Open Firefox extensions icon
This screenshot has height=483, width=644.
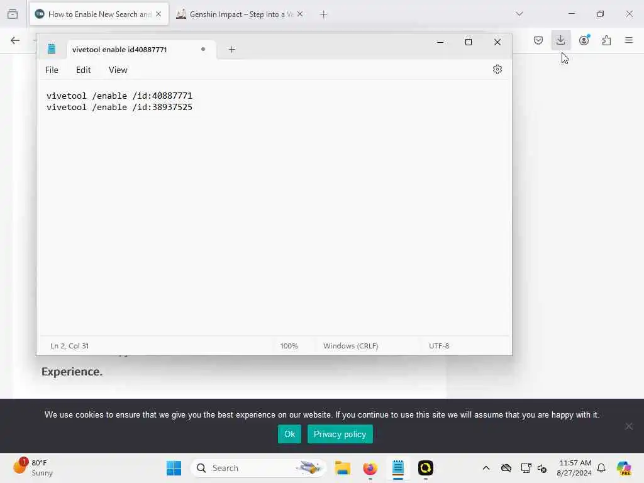point(606,40)
